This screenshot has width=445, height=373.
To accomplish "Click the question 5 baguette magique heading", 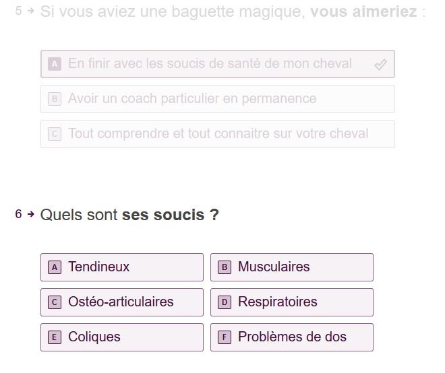I will (x=233, y=11).
